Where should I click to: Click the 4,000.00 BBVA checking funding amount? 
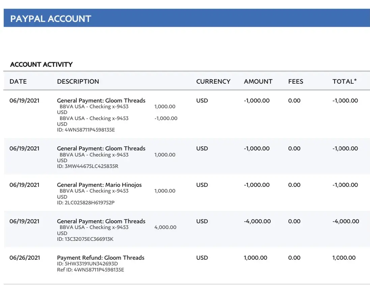[x=165, y=227]
